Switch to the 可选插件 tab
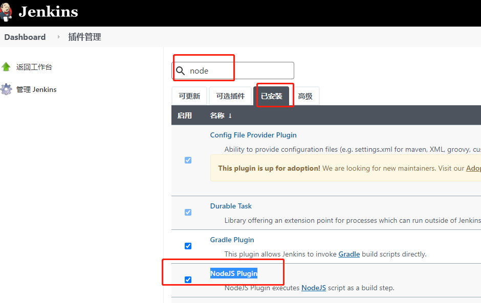 (x=230, y=96)
